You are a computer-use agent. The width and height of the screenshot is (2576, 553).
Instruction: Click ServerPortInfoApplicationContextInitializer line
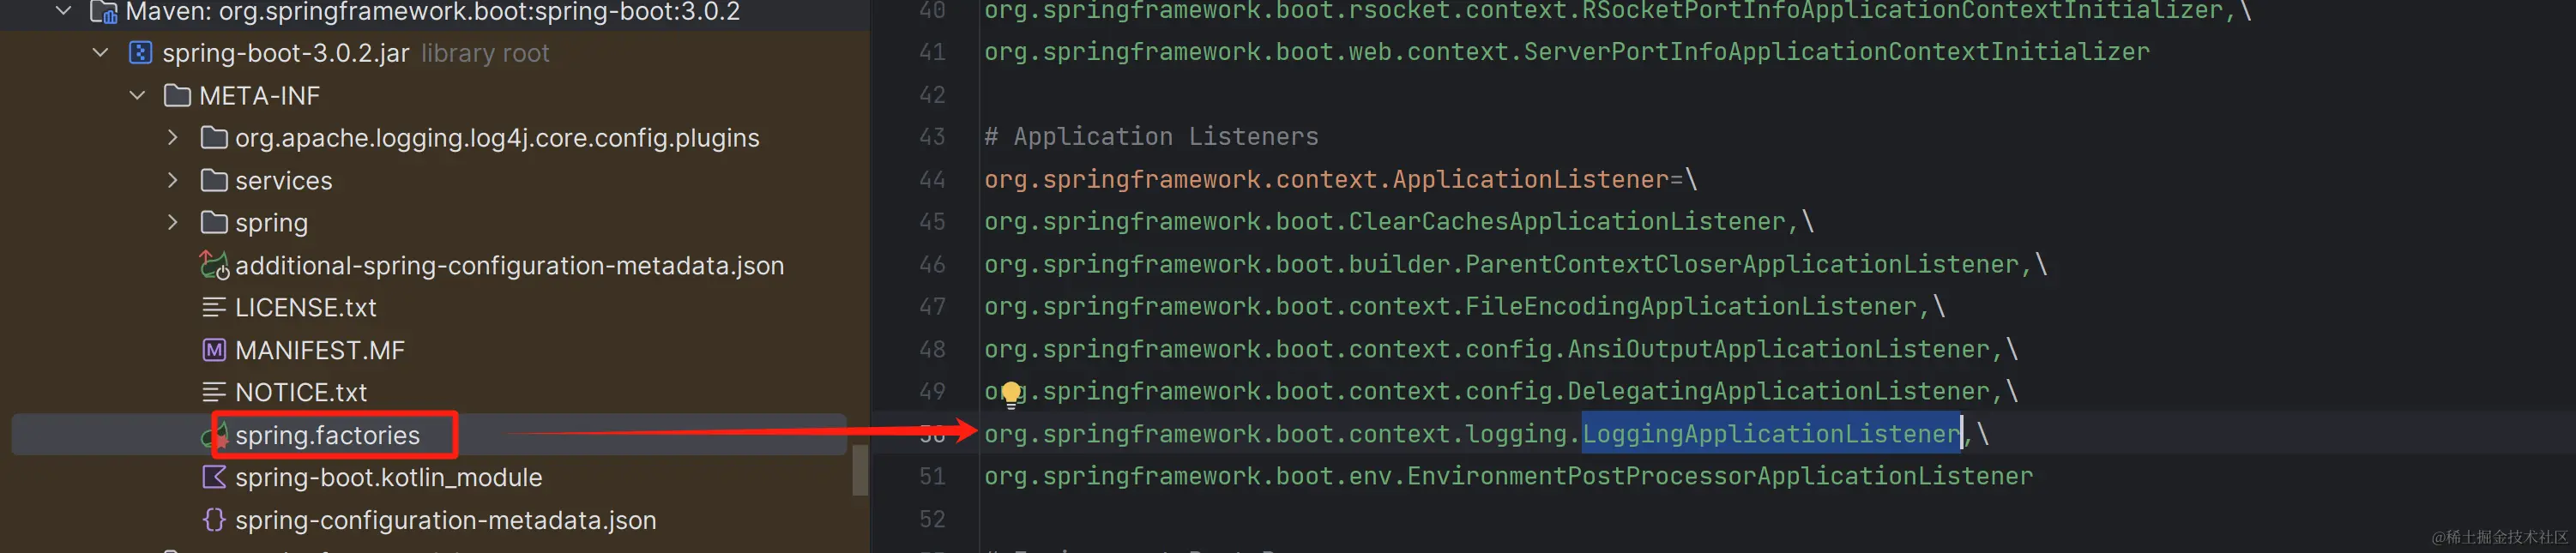pos(1567,52)
